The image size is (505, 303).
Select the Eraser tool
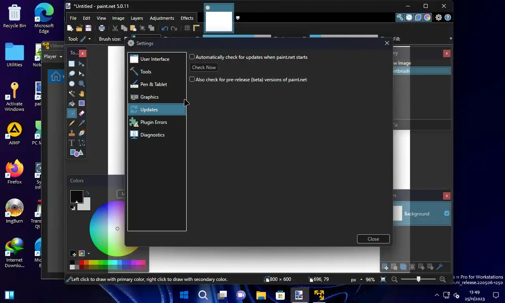click(82, 113)
